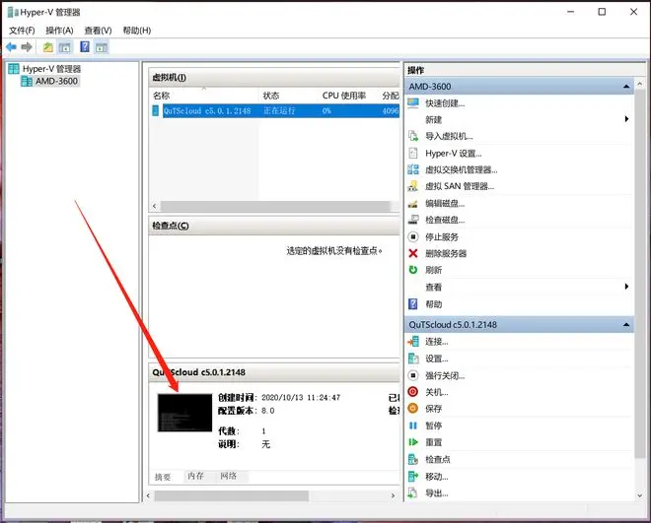Click the 帮助 icon in the actions pane
Viewport: 651px width, 523px height.
[413, 303]
